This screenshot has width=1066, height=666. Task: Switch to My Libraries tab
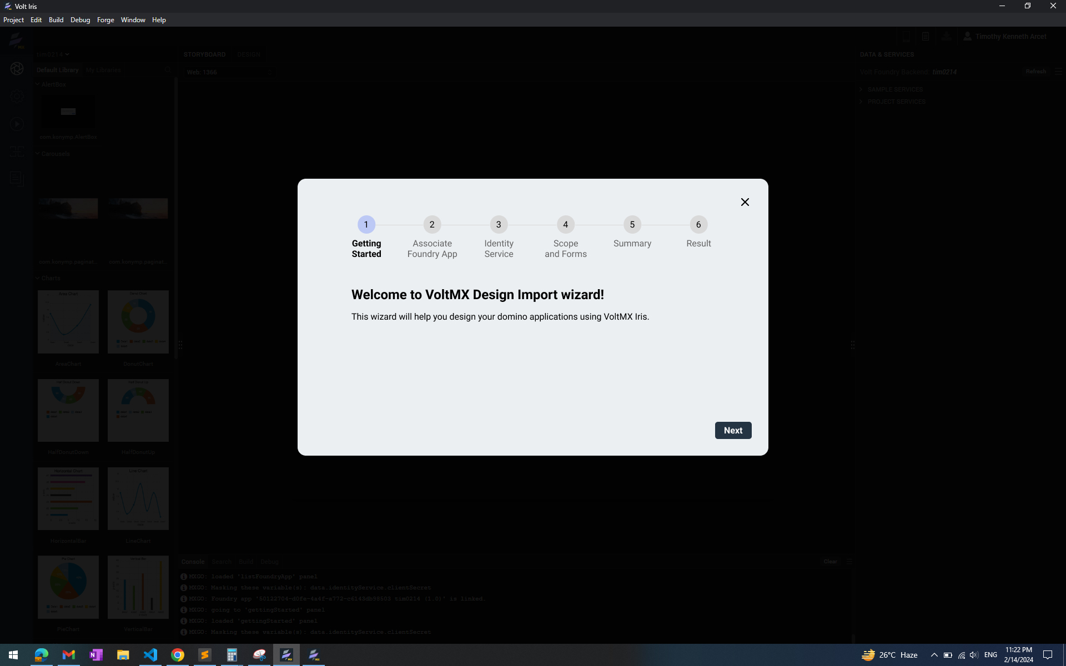pos(103,70)
